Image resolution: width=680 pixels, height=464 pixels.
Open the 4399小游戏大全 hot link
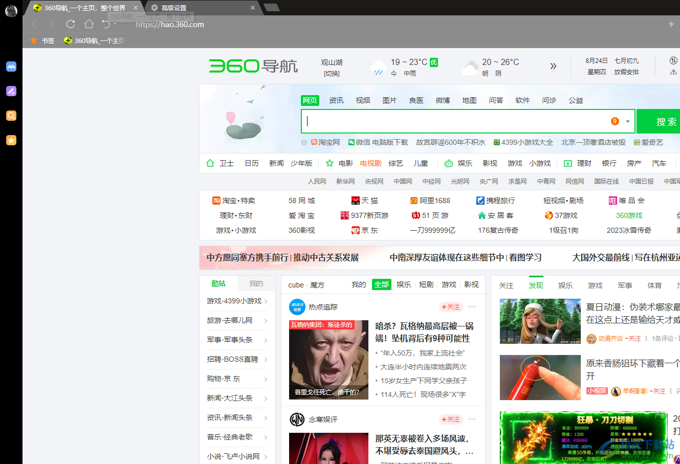coord(523,142)
